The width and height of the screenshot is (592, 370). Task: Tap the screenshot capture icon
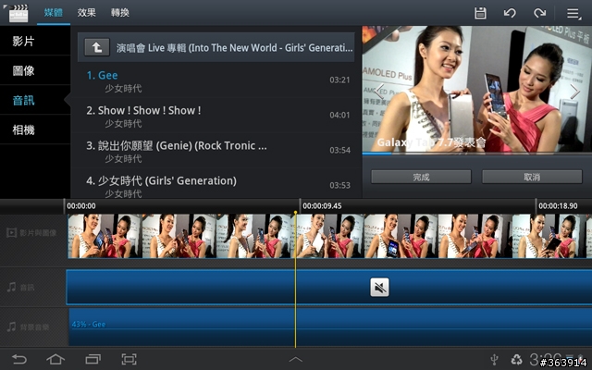coord(129,359)
